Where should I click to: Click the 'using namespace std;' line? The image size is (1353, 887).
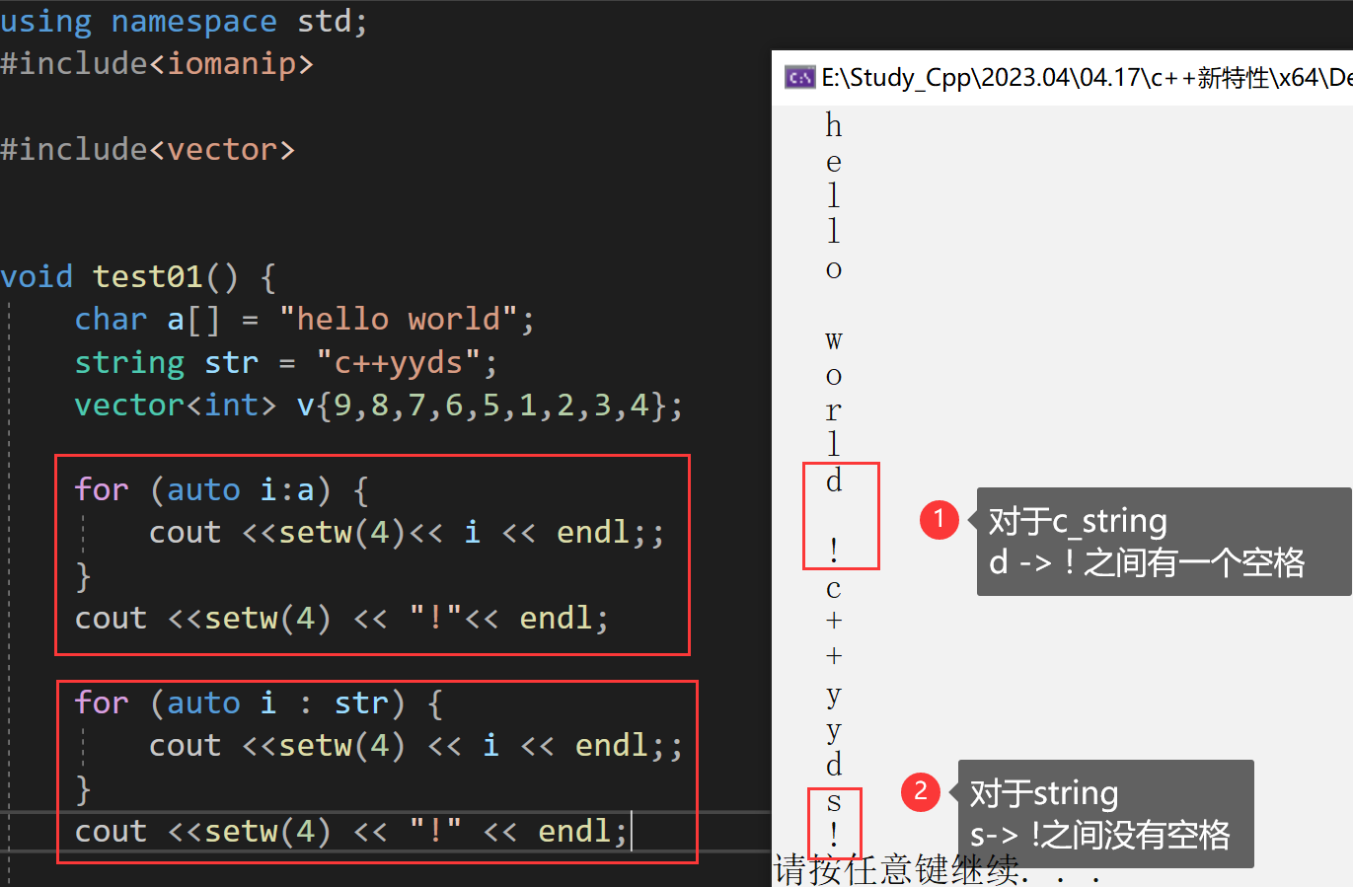184,21
